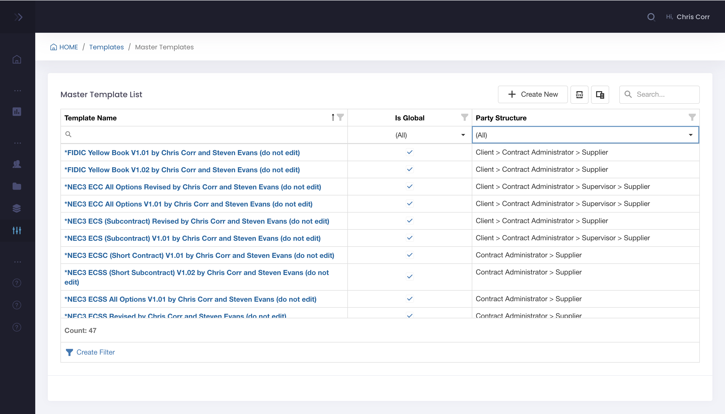Click the Create Filter link

[95, 352]
